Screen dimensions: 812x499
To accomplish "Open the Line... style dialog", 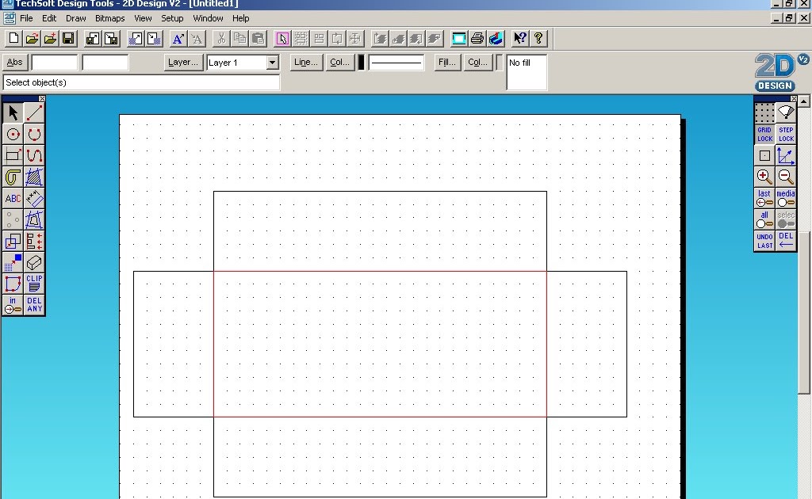I will (306, 62).
